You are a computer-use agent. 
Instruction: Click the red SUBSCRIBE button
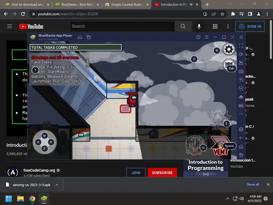[x=162, y=173]
